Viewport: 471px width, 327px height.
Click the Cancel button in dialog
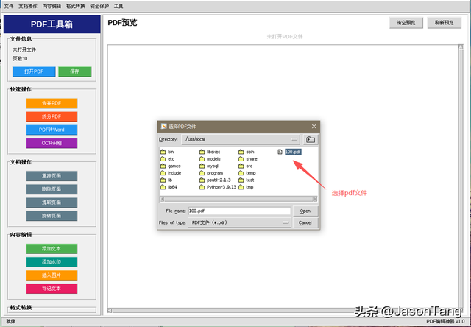tap(305, 222)
